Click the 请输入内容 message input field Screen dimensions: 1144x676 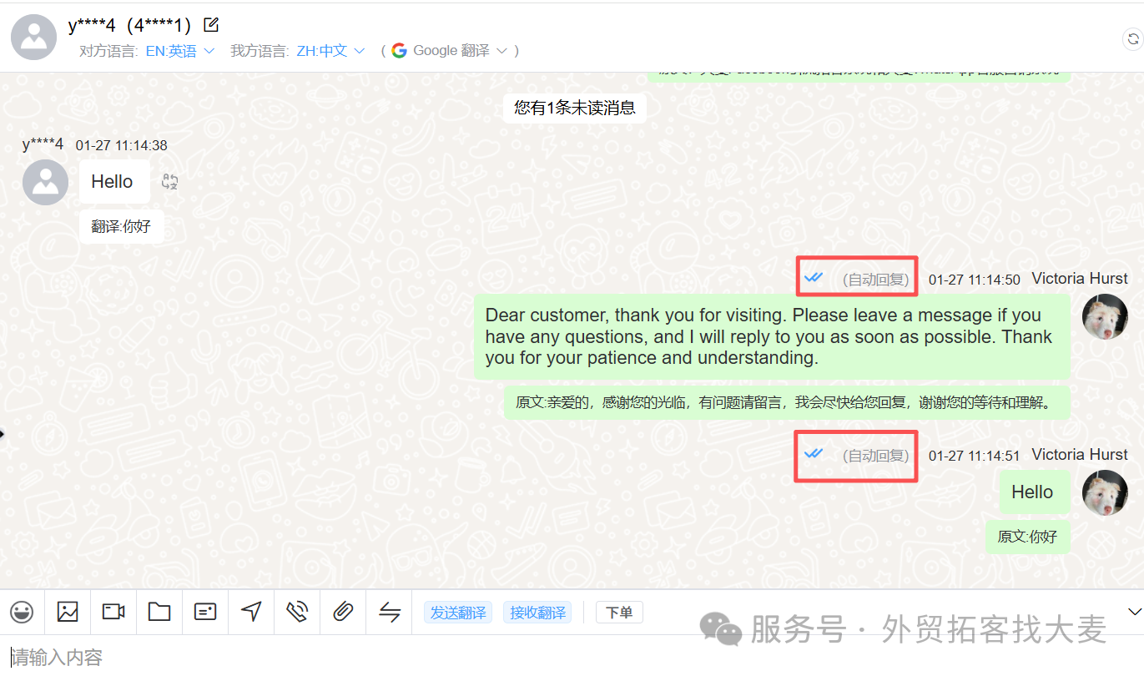point(572,657)
